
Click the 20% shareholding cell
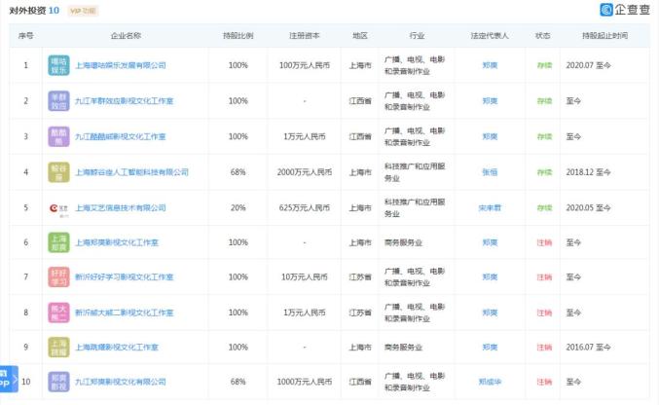pyautogui.click(x=238, y=207)
